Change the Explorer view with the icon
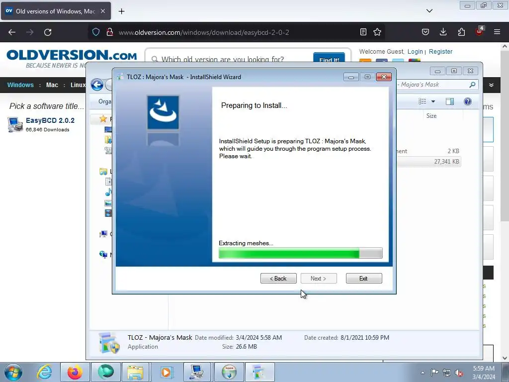 coord(423,101)
